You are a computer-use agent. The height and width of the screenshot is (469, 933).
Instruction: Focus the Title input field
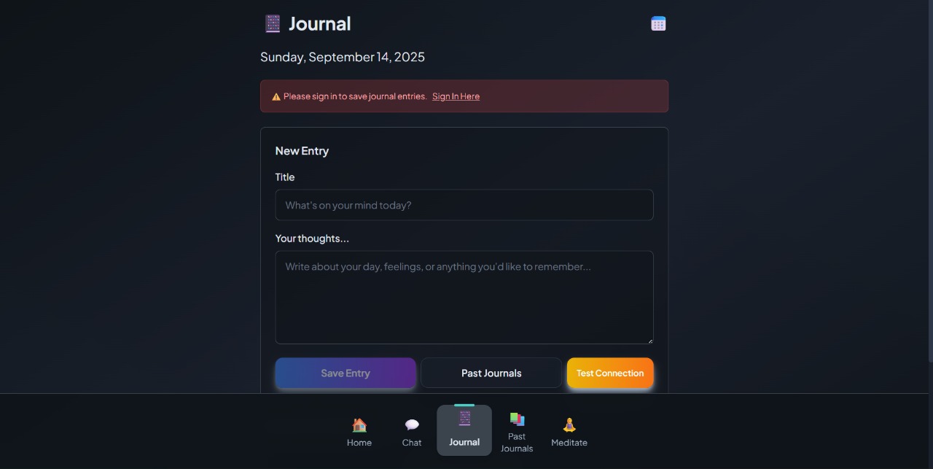[x=464, y=205]
